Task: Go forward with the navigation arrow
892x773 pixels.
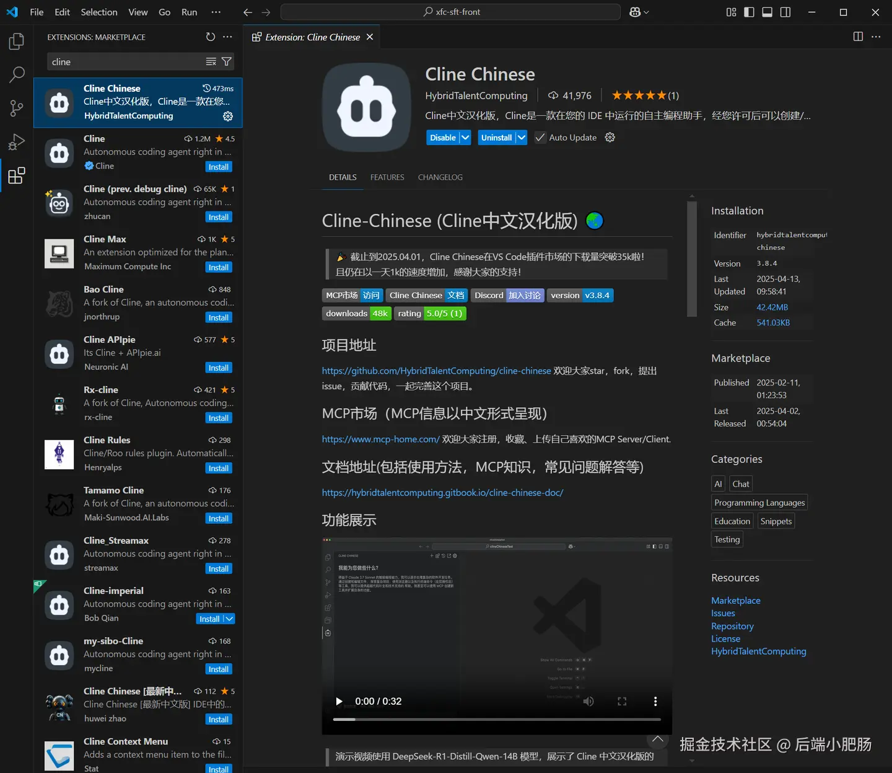Action: [266, 12]
